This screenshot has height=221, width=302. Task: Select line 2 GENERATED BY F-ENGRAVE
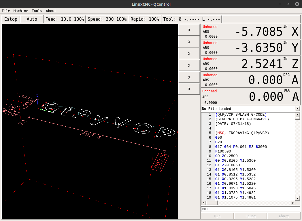pyautogui.click(x=242, y=119)
